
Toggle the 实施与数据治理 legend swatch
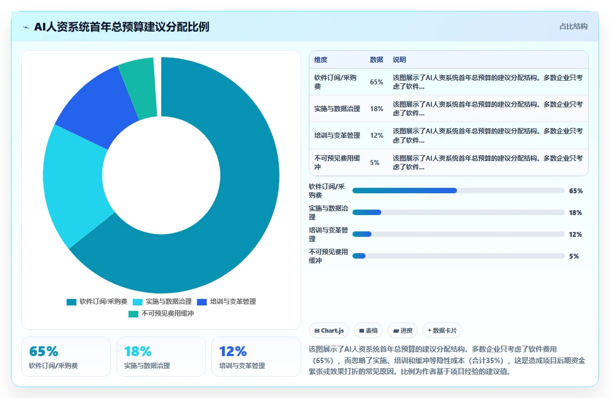(137, 302)
